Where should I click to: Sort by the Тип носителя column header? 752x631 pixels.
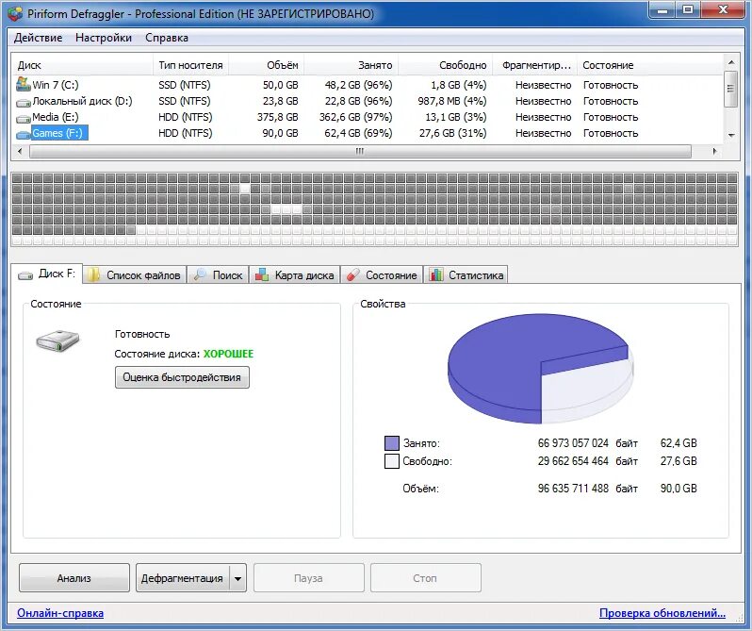[191, 65]
